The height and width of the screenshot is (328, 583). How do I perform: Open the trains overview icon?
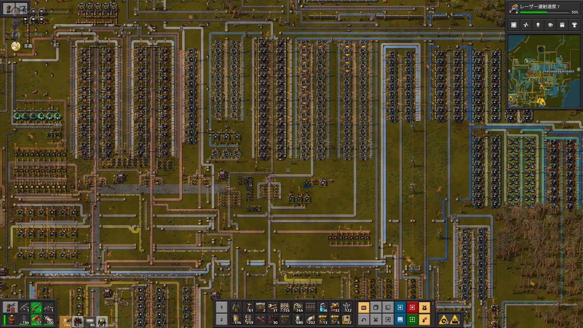click(563, 24)
